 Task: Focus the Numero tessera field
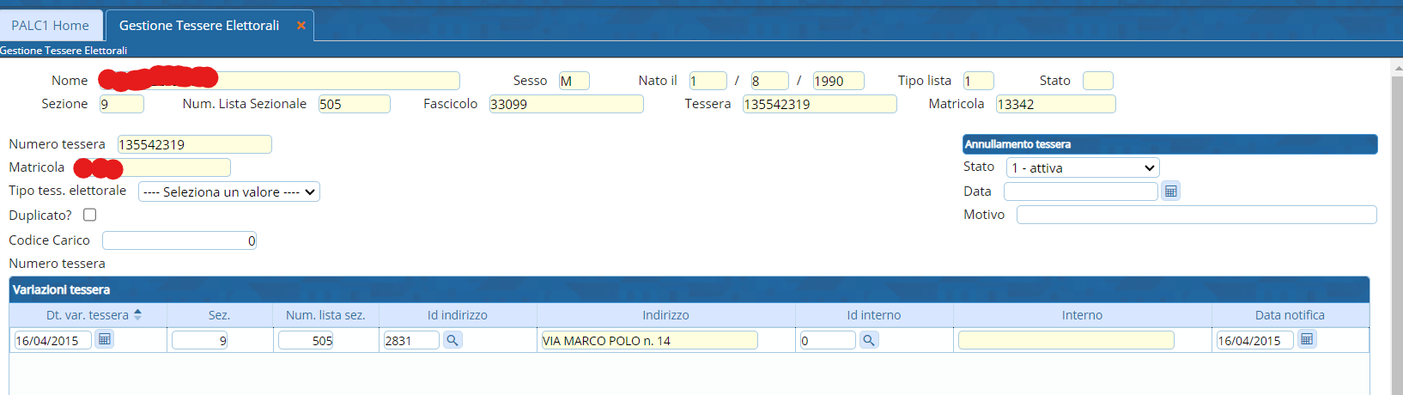tap(194, 144)
